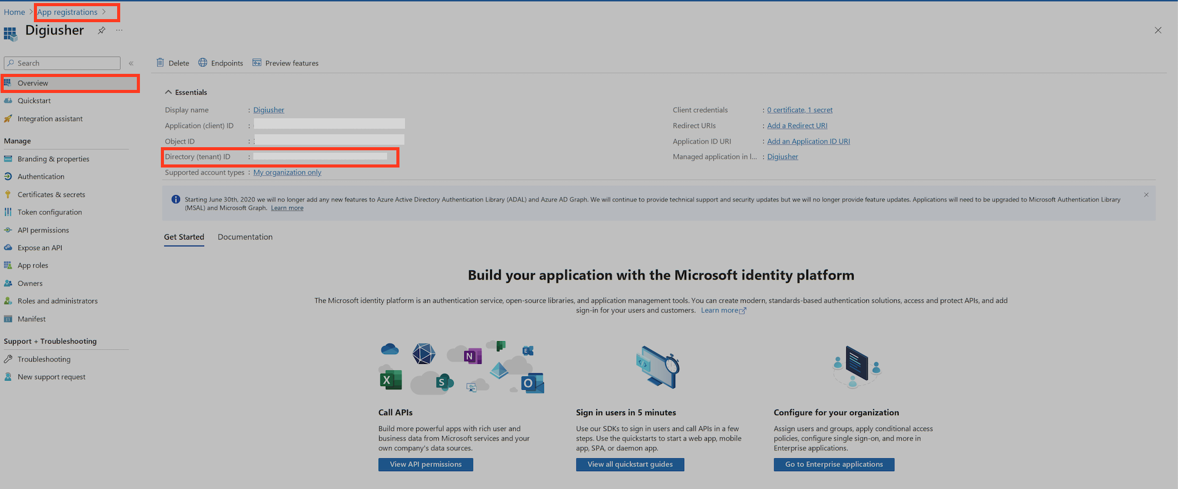Open Certificates & secrets page
The height and width of the screenshot is (489, 1178).
pyautogui.click(x=51, y=195)
